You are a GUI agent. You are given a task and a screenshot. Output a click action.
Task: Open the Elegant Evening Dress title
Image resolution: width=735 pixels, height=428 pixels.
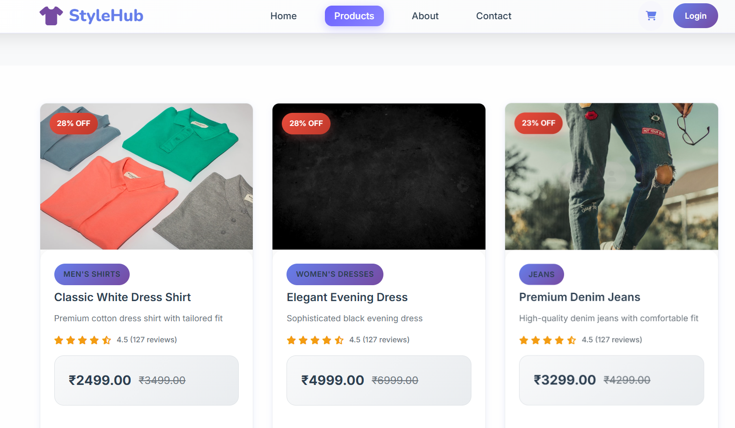[347, 297]
